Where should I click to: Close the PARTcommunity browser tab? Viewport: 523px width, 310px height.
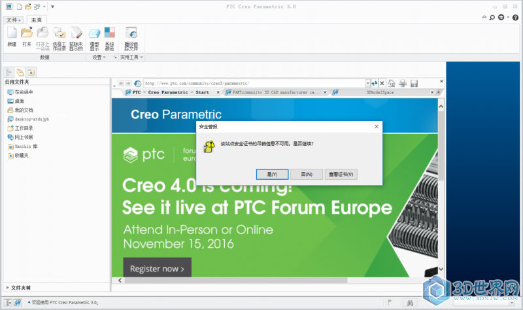tap(325, 92)
